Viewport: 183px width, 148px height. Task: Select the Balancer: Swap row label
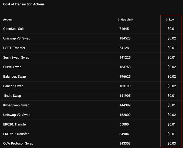15,77
